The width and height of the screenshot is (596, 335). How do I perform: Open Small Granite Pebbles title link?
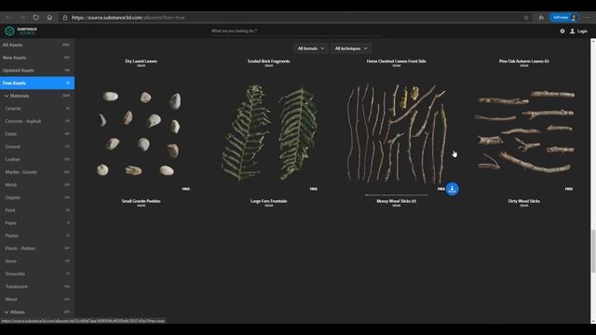(141, 201)
